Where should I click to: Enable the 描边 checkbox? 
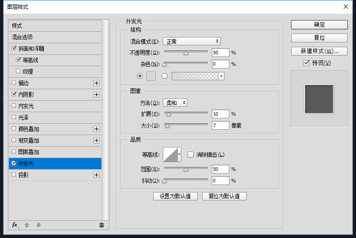(x=14, y=83)
